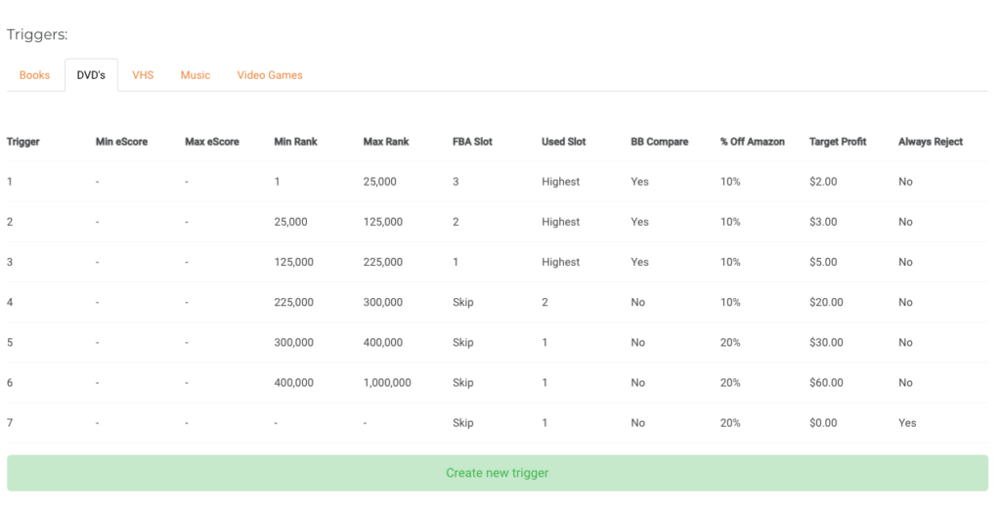
Task: Click the Max Rank column header
Action: [386, 142]
